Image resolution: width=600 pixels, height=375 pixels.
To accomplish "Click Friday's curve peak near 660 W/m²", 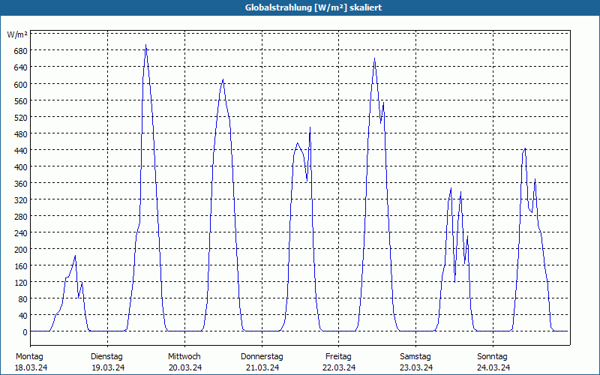I will tap(374, 58).
